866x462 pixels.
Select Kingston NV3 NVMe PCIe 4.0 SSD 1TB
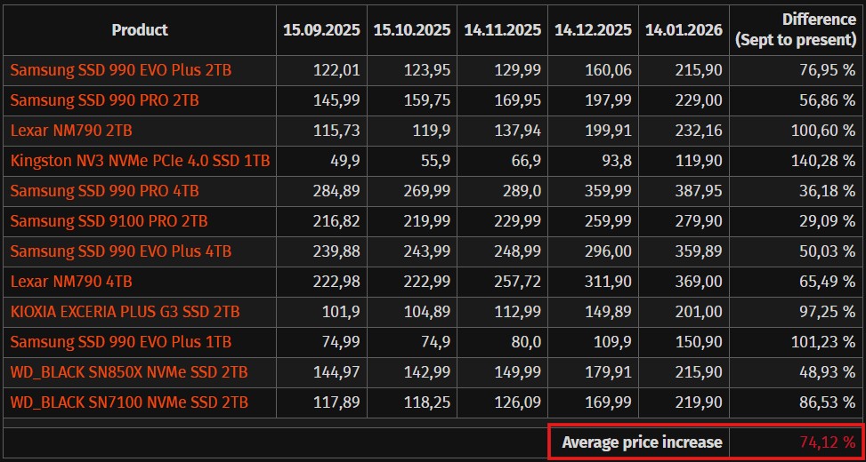coord(140,161)
